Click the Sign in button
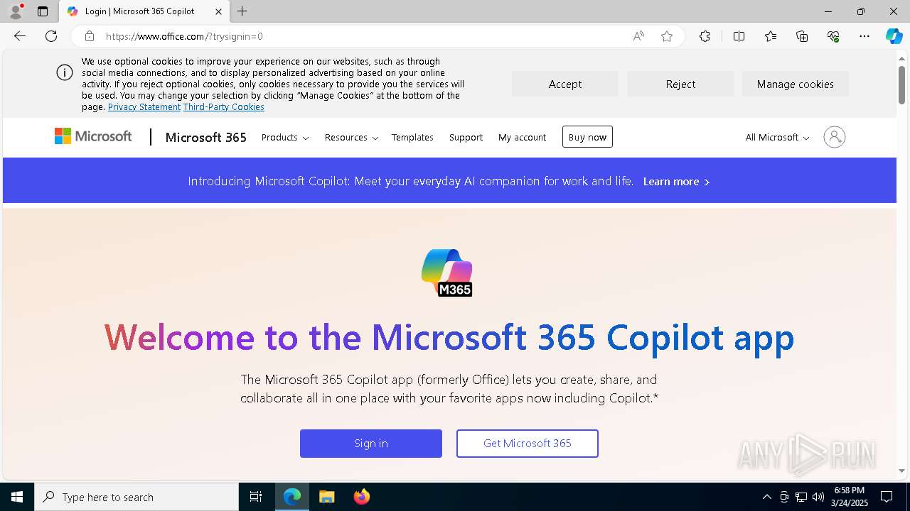The width and height of the screenshot is (910, 511). coord(371,443)
